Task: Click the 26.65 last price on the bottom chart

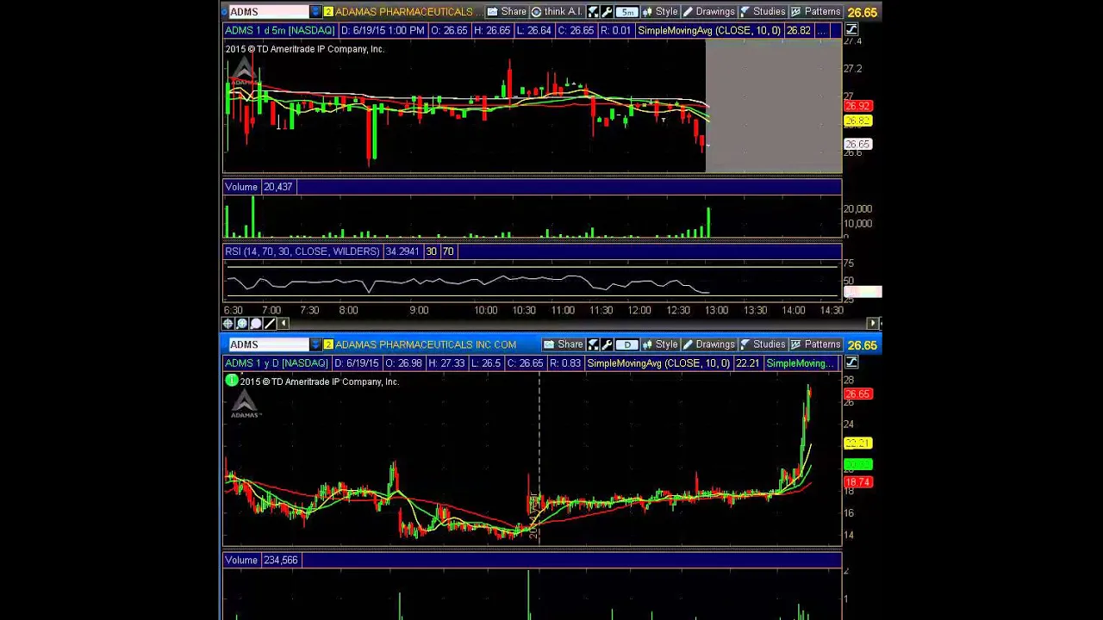Action: coord(862,345)
